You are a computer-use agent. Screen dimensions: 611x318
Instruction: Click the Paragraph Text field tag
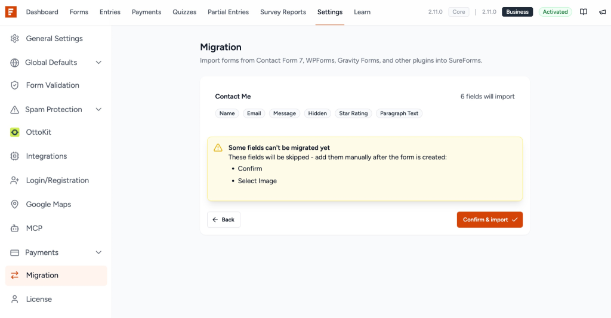coord(399,113)
